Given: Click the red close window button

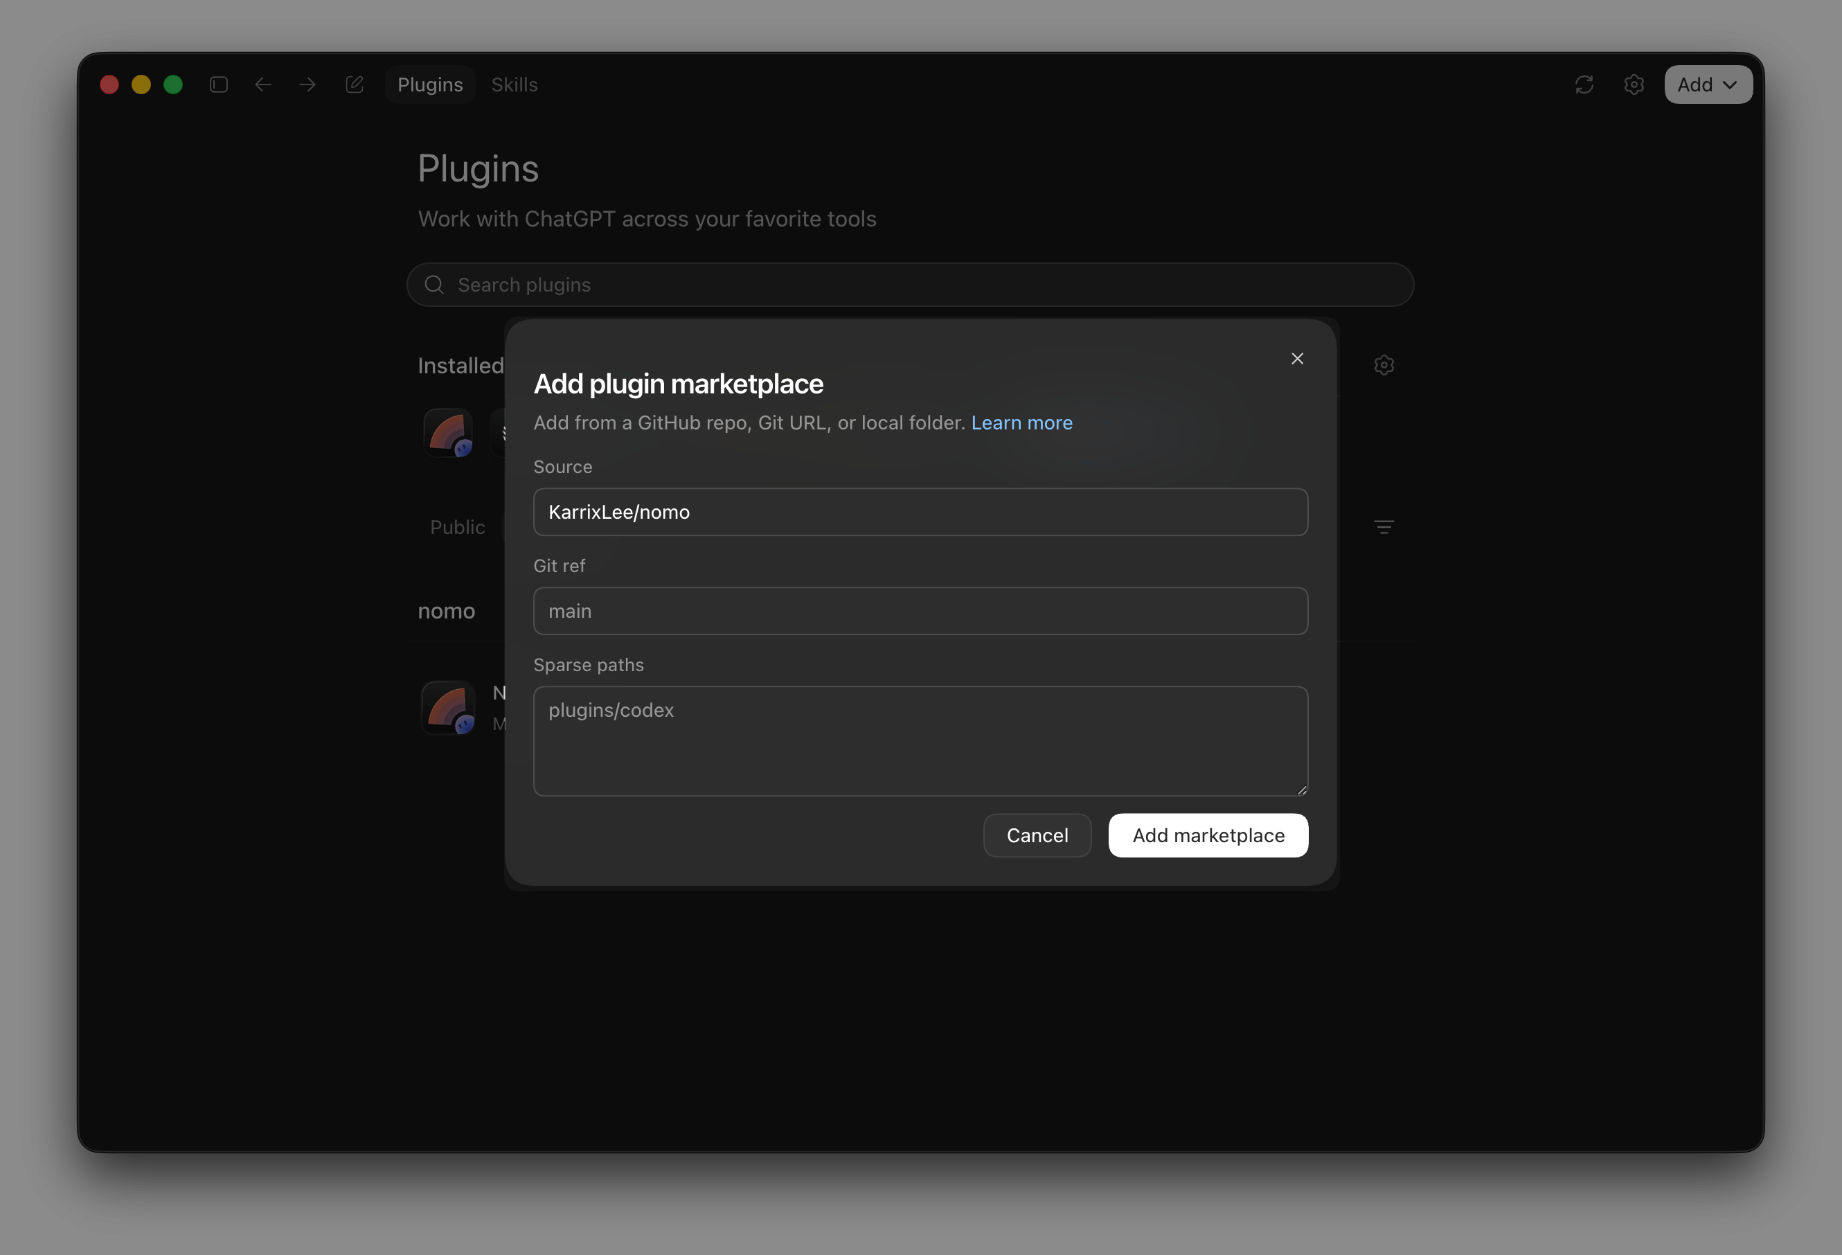Looking at the screenshot, I should (x=109, y=84).
